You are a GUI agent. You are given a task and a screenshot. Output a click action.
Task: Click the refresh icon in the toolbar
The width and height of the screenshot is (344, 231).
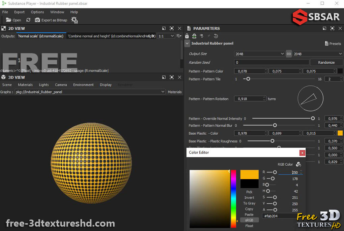(29, 20)
